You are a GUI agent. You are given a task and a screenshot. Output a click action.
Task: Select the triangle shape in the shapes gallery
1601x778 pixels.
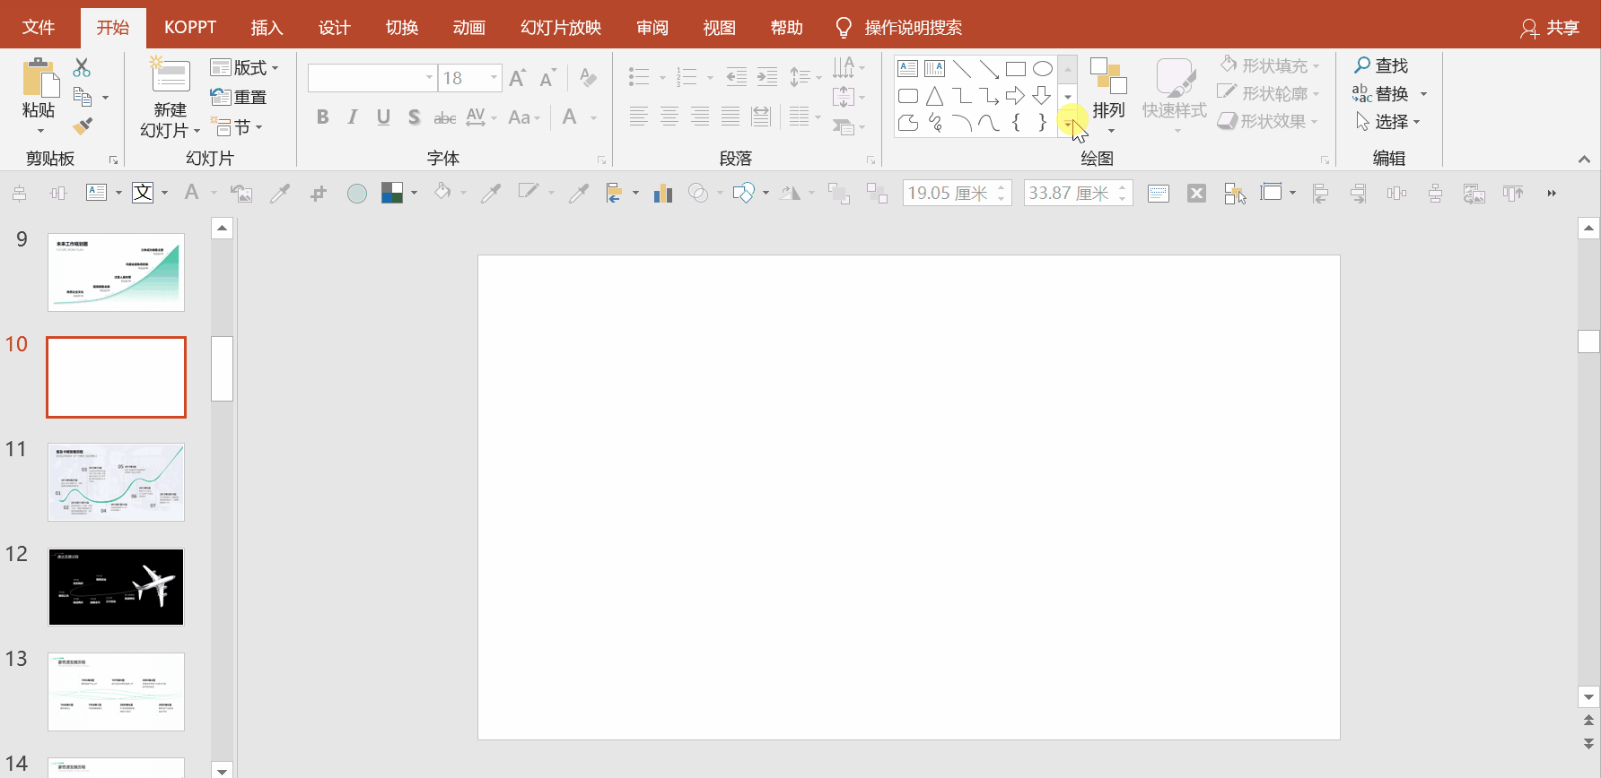(934, 96)
